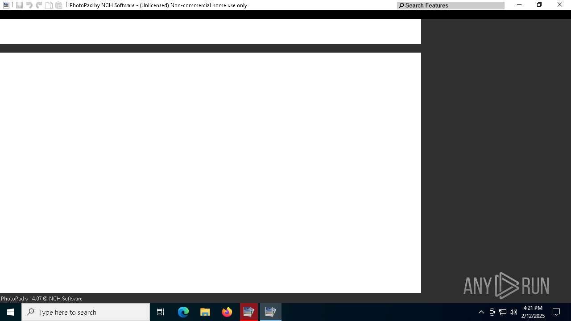The height and width of the screenshot is (321, 571).
Task: Open Task View from the taskbar
Action: [x=161, y=312]
